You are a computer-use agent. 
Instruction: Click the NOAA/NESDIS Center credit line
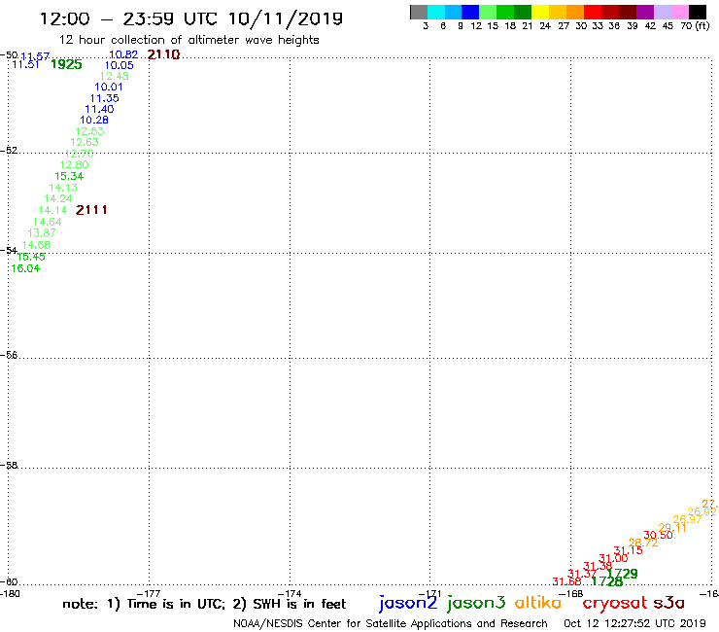point(391,624)
